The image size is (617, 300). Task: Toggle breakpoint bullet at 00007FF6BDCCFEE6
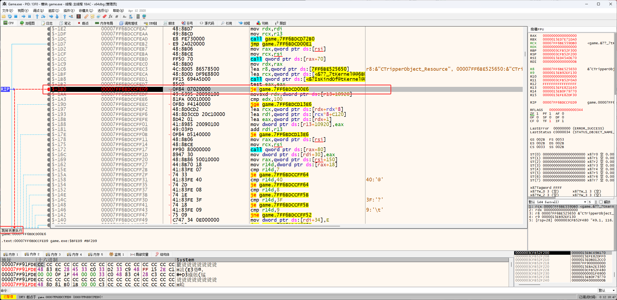pos(48,99)
